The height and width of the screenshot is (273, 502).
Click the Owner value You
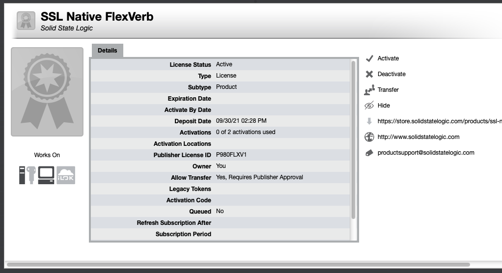coord(221,166)
